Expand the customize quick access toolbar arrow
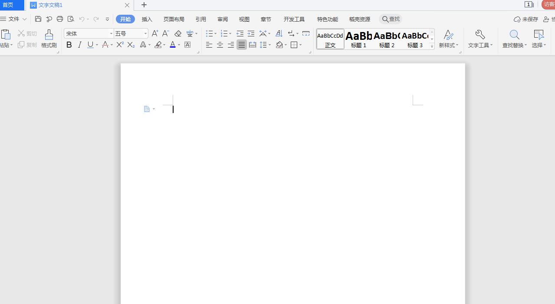The height and width of the screenshot is (304, 555). (x=108, y=19)
